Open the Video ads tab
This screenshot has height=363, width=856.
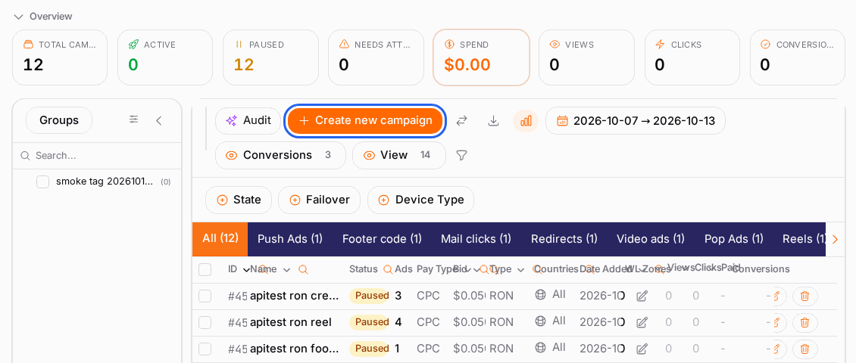[x=650, y=239]
